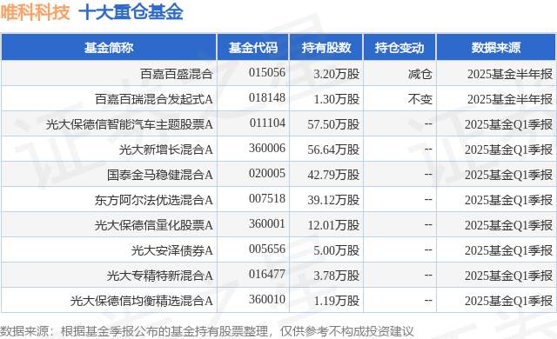This screenshot has height=339, width=557.
Task: Select 东方阿尔法优选混合A fund name
Action: pos(154,200)
